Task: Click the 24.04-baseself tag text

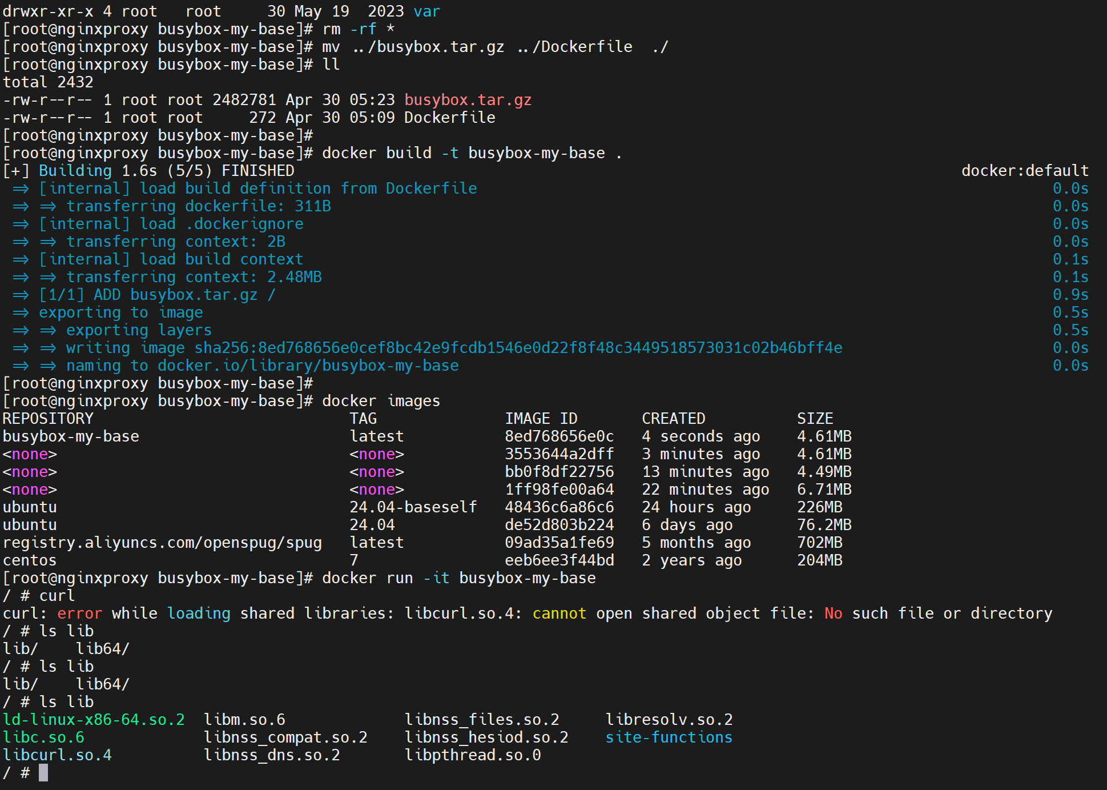Action: tap(413, 507)
